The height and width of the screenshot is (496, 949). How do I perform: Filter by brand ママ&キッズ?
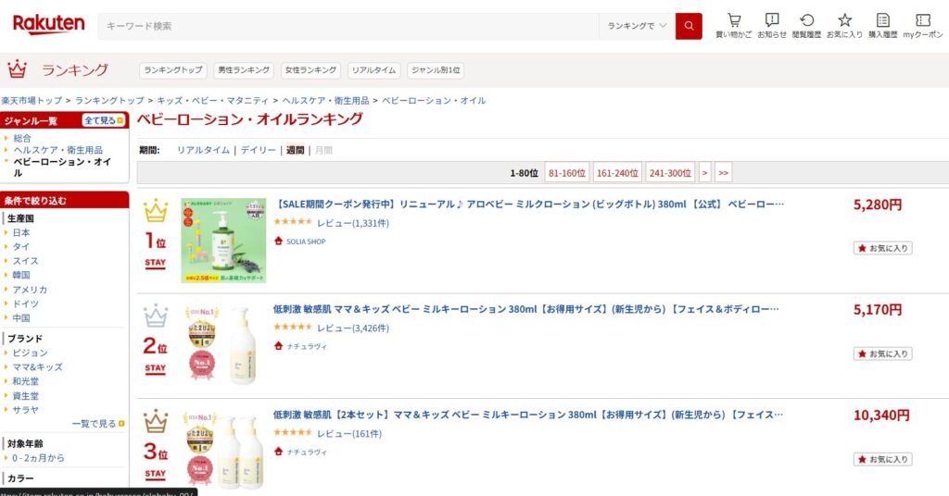[x=37, y=366]
